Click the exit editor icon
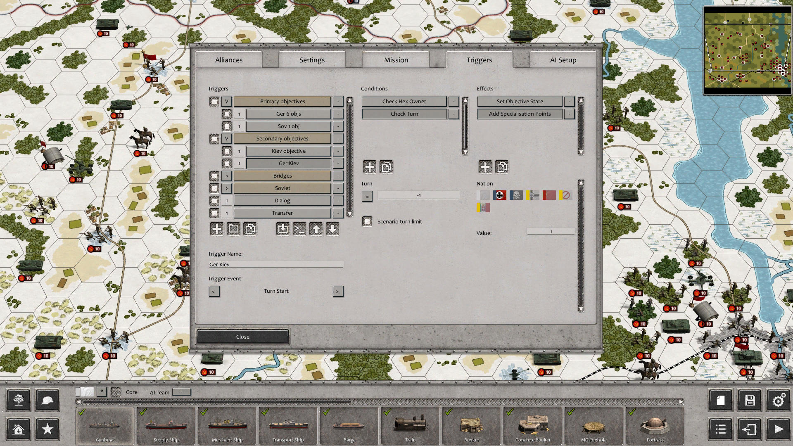 (x=750, y=429)
